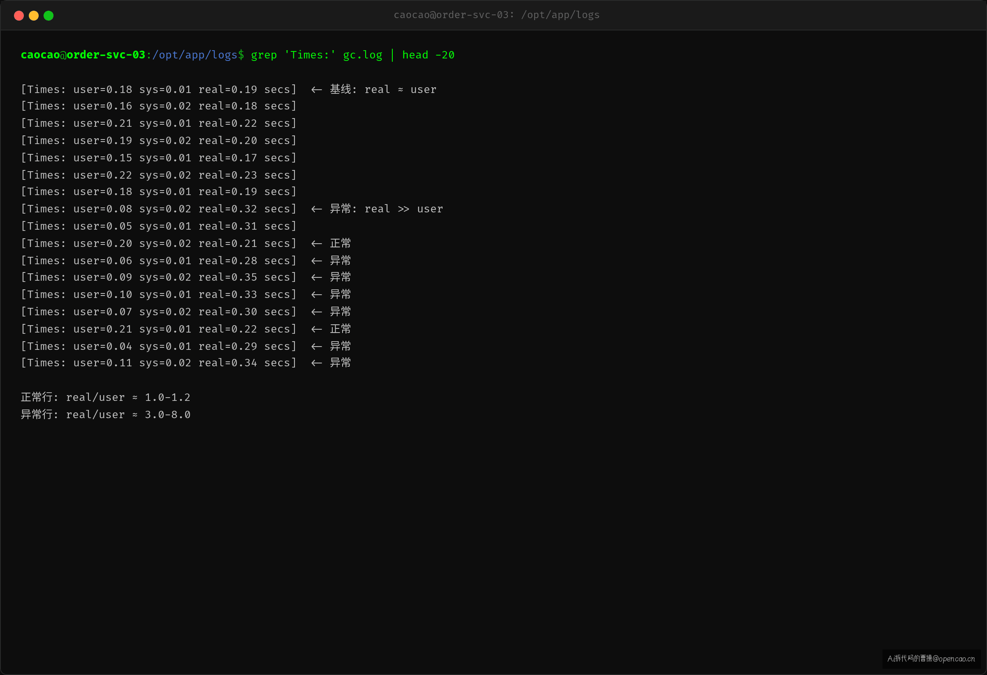
Task: Click the log line with real=0.17
Action: [x=158, y=158]
